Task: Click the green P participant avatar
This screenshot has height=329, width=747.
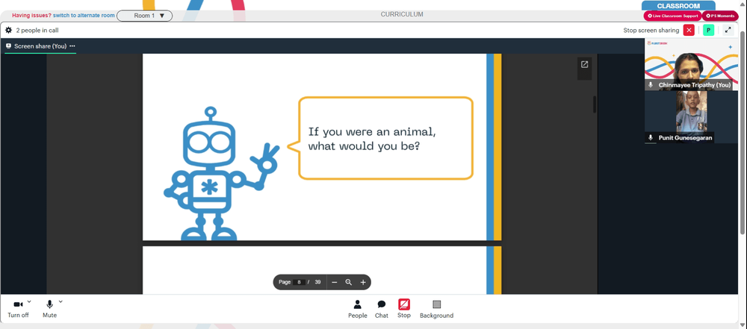Action: click(708, 30)
